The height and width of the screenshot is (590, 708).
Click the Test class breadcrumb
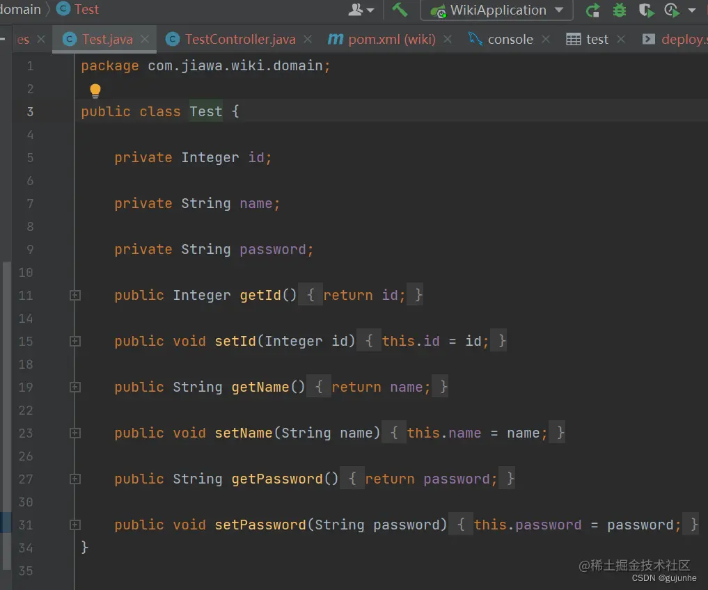(x=86, y=9)
